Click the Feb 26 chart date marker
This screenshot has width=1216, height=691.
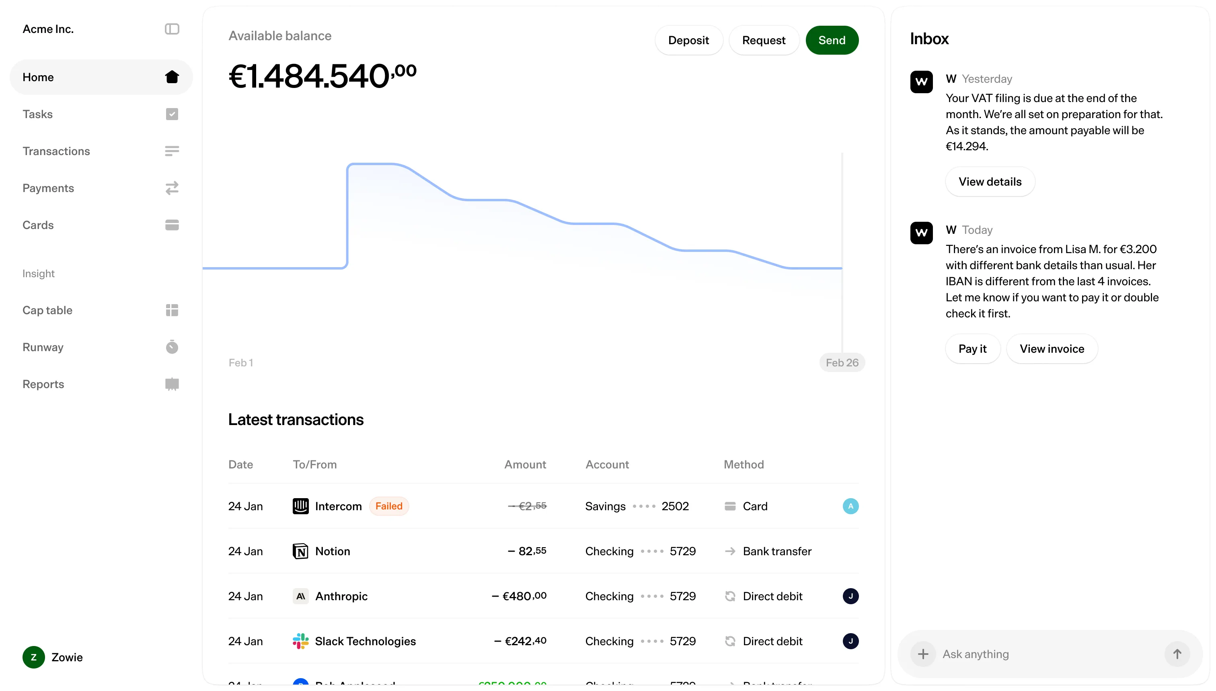point(841,363)
